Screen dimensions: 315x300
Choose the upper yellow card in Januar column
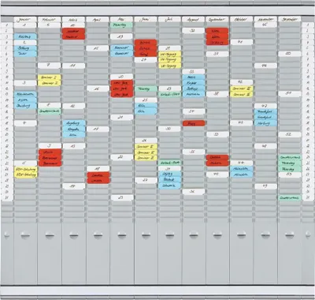(x=25, y=169)
